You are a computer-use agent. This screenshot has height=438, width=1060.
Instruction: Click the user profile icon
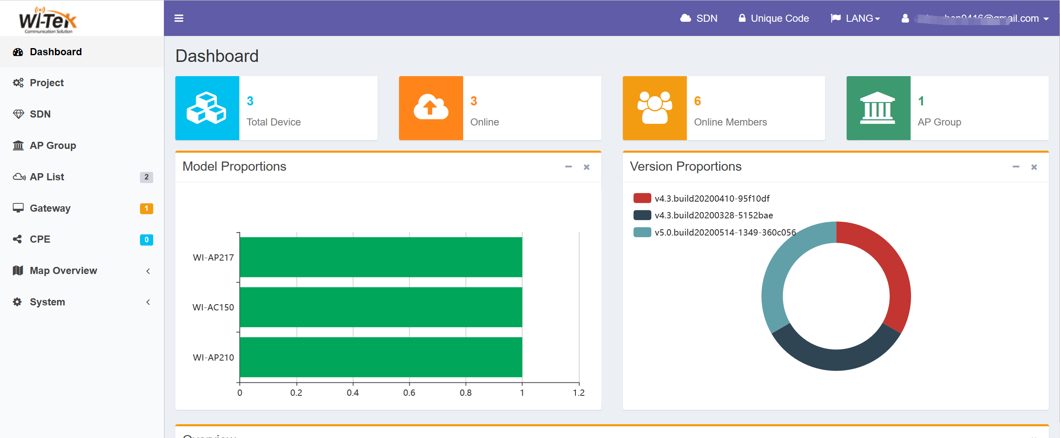pos(905,18)
